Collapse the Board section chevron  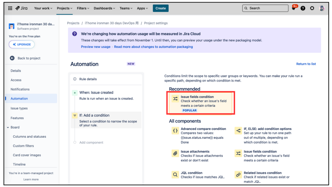pos(8,127)
